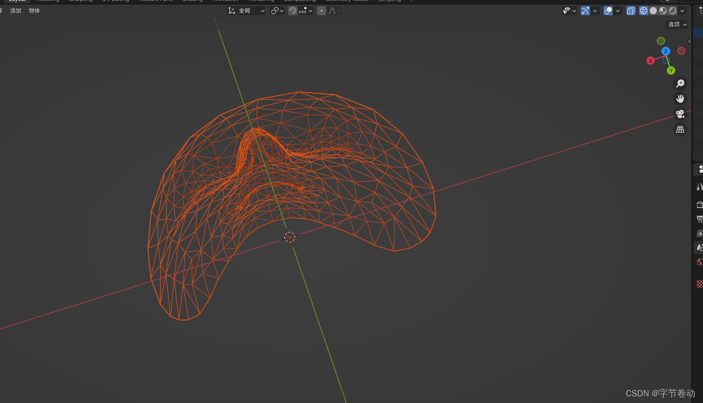Image resolution: width=703 pixels, height=403 pixels.
Task: Click the pan view hand icon
Action: (680, 99)
